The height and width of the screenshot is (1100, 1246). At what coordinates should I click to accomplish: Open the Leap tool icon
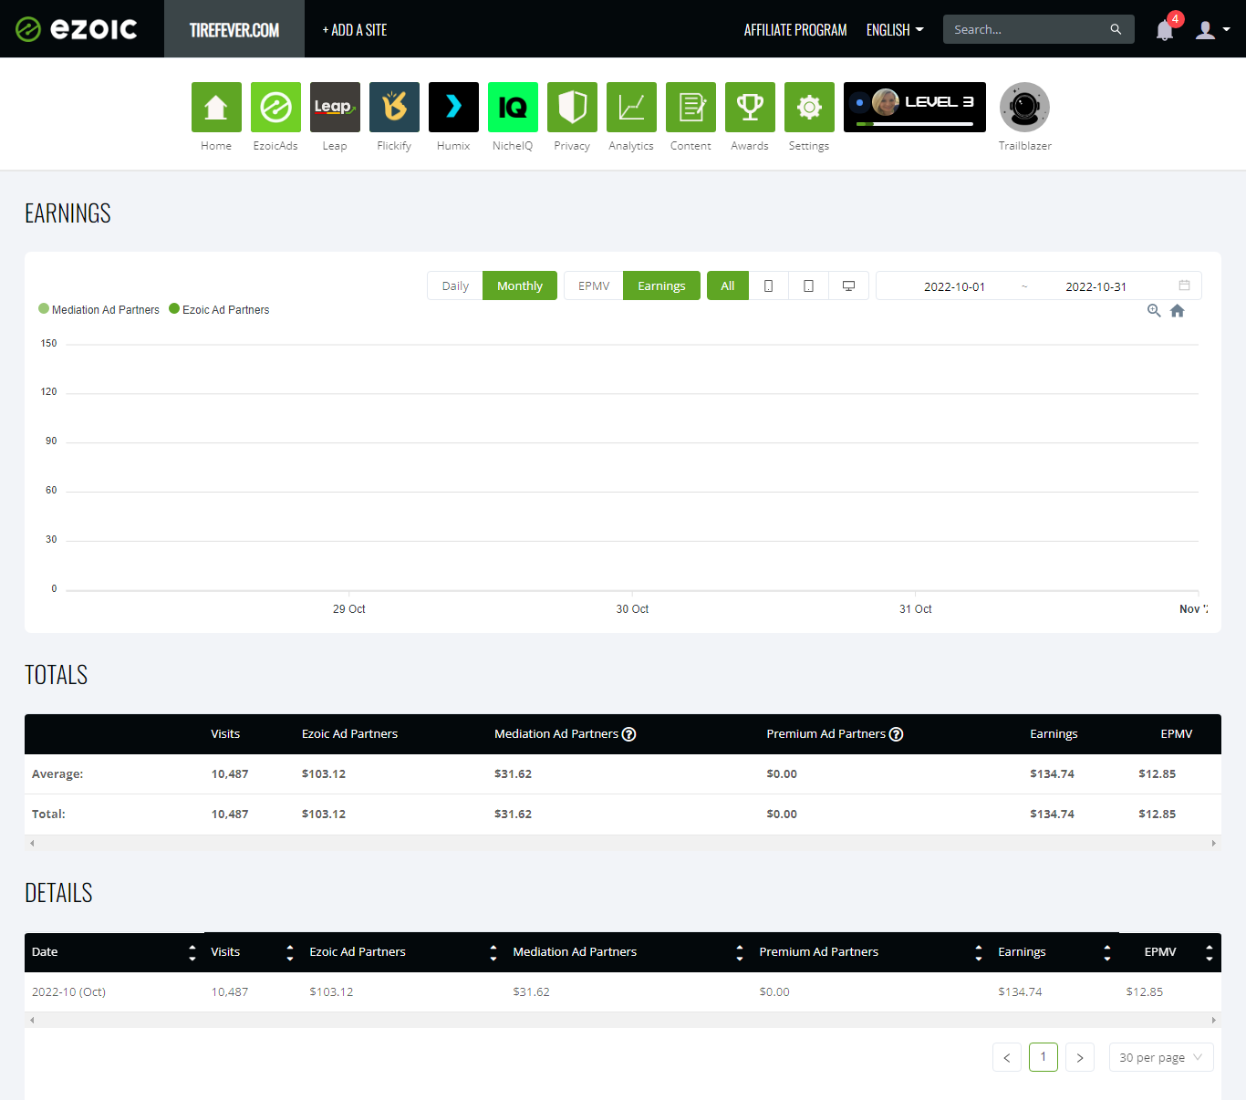(x=335, y=107)
